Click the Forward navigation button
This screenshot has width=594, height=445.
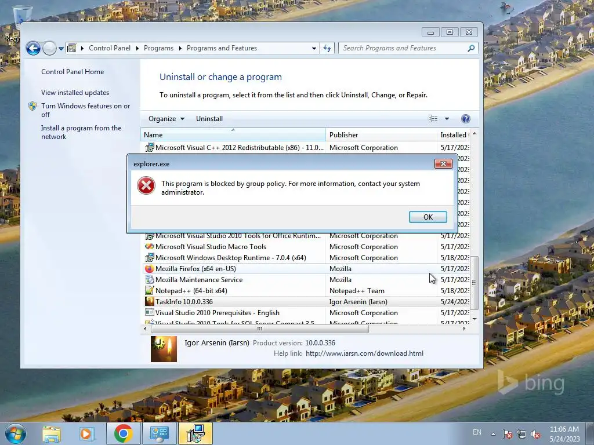point(49,48)
